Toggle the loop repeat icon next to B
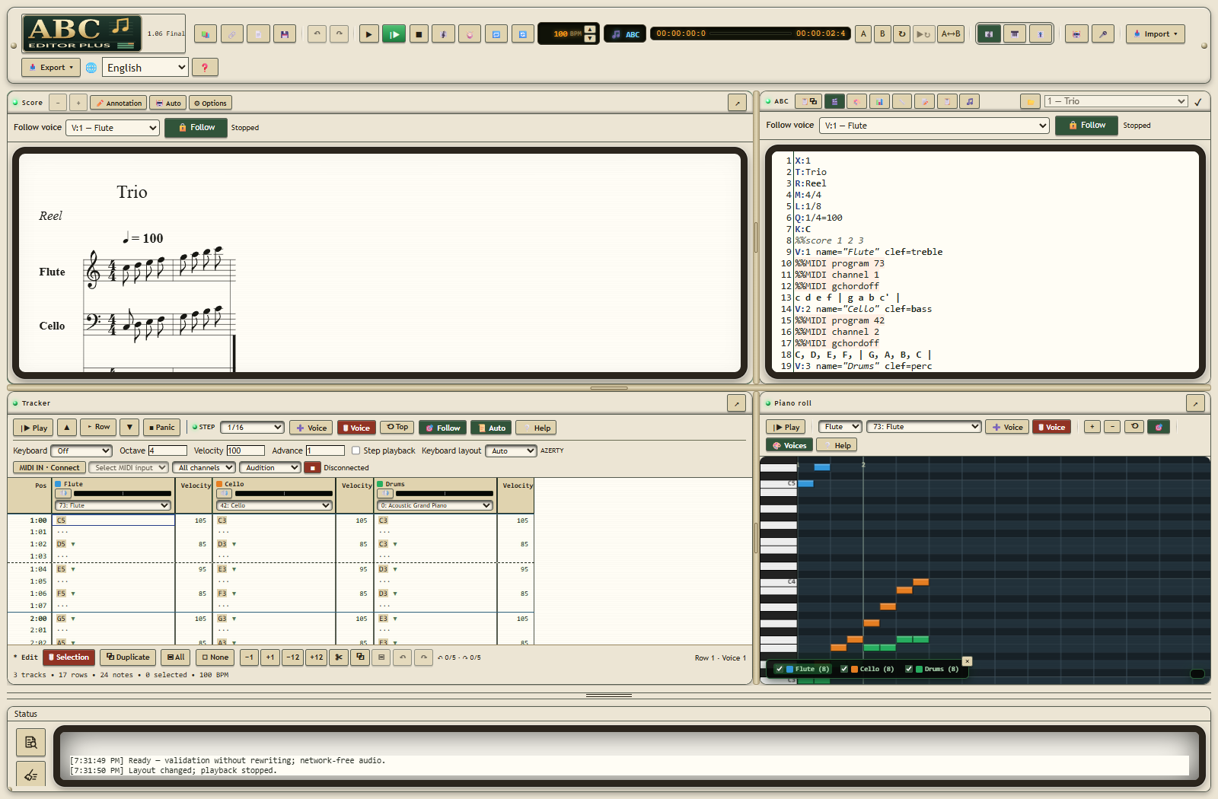 pyautogui.click(x=902, y=33)
